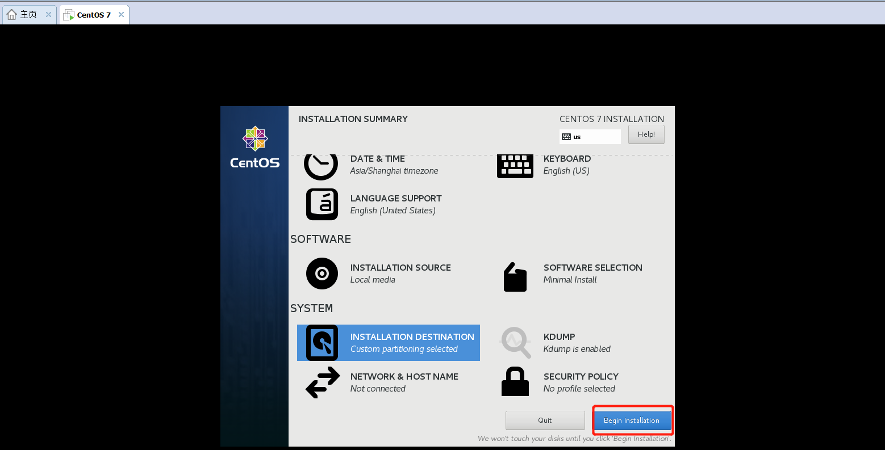Click the us keyboard layout field
This screenshot has height=450, width=885.
[590, 137]
